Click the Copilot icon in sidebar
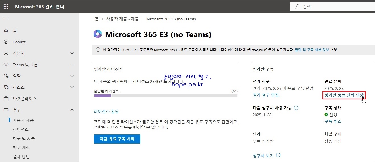Screen dimensions: 375x162 click(6, 42)
